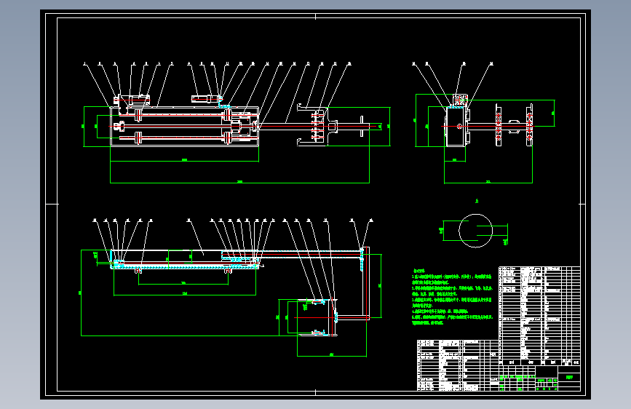Click the green technical requirements notes block
Viewport: 631px width, 409px height.
tap(452, 297)
